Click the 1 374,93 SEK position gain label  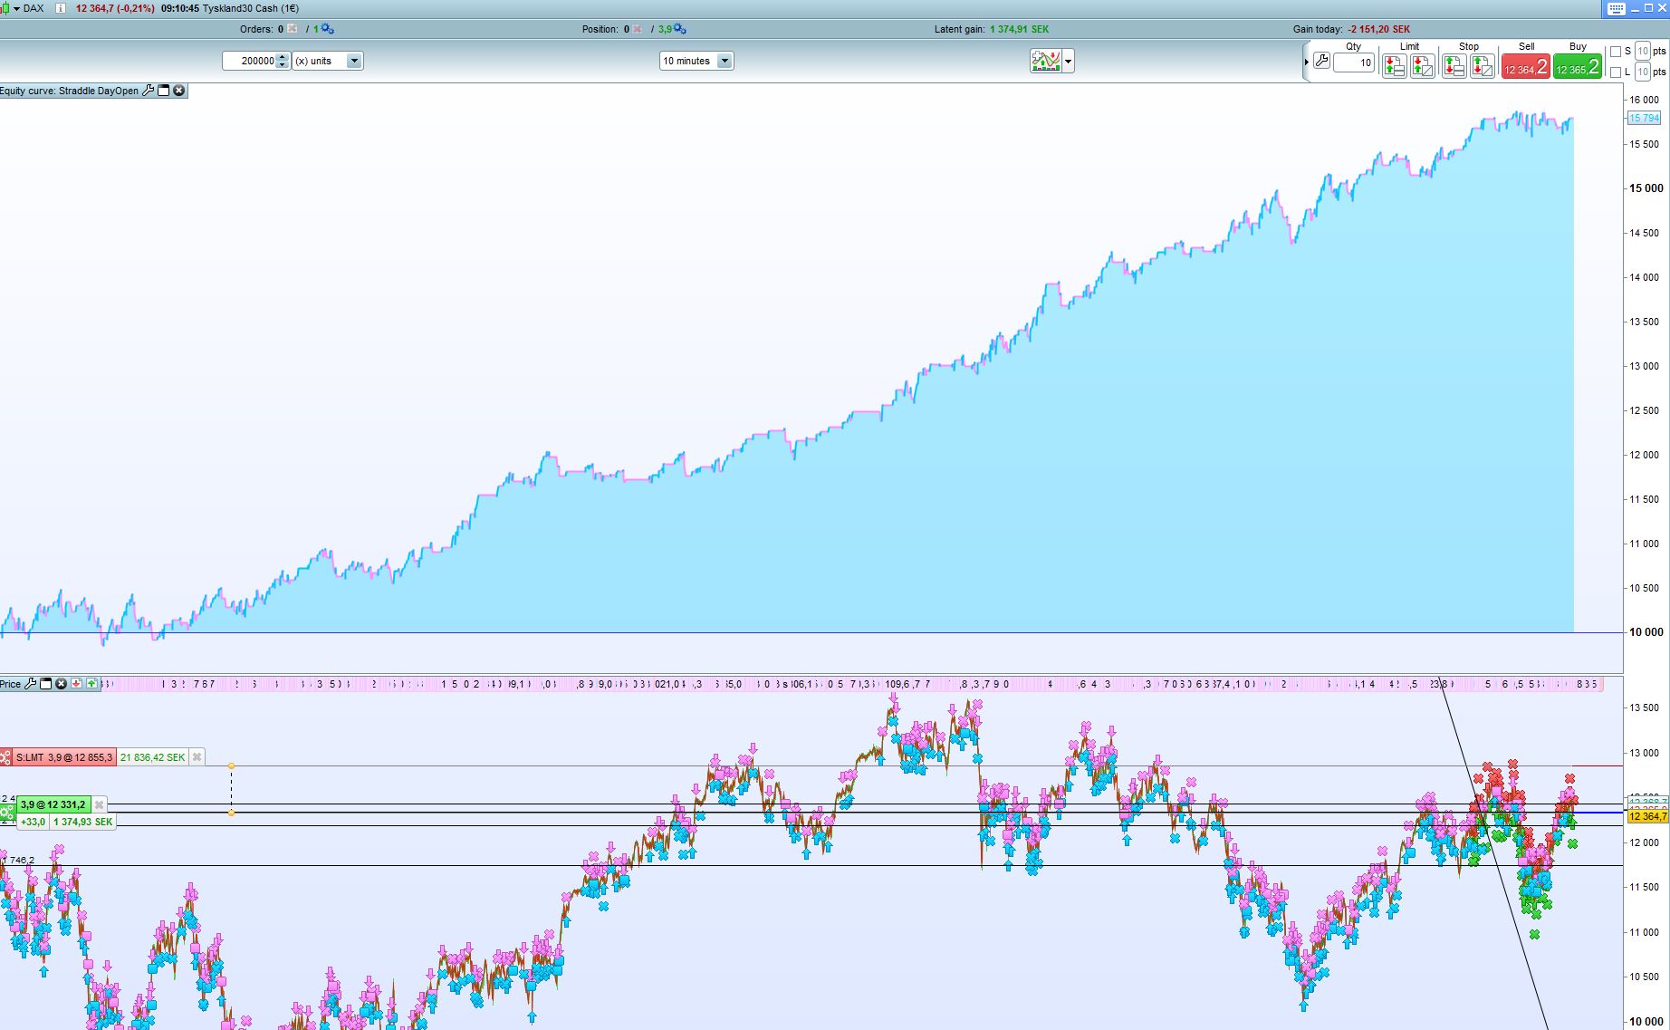click(x=83, y=822)
